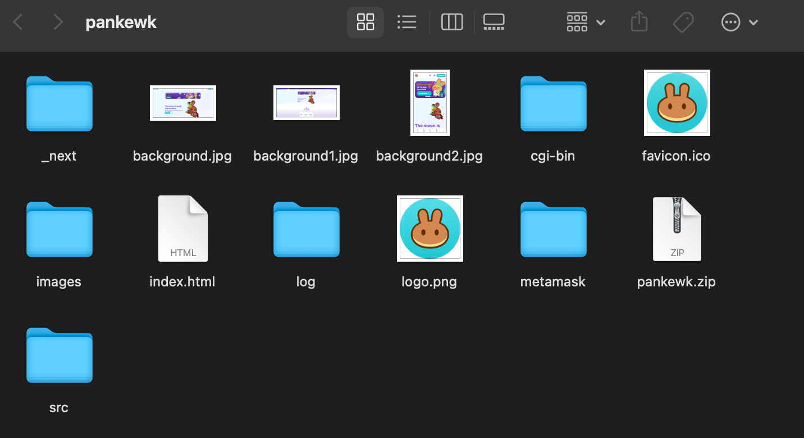Select the logo.png image icon

430,229
